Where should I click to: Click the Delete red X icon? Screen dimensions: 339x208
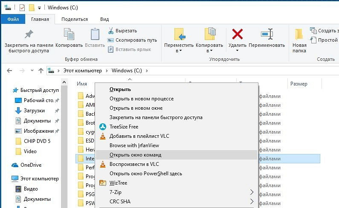[x=237, y=35]
